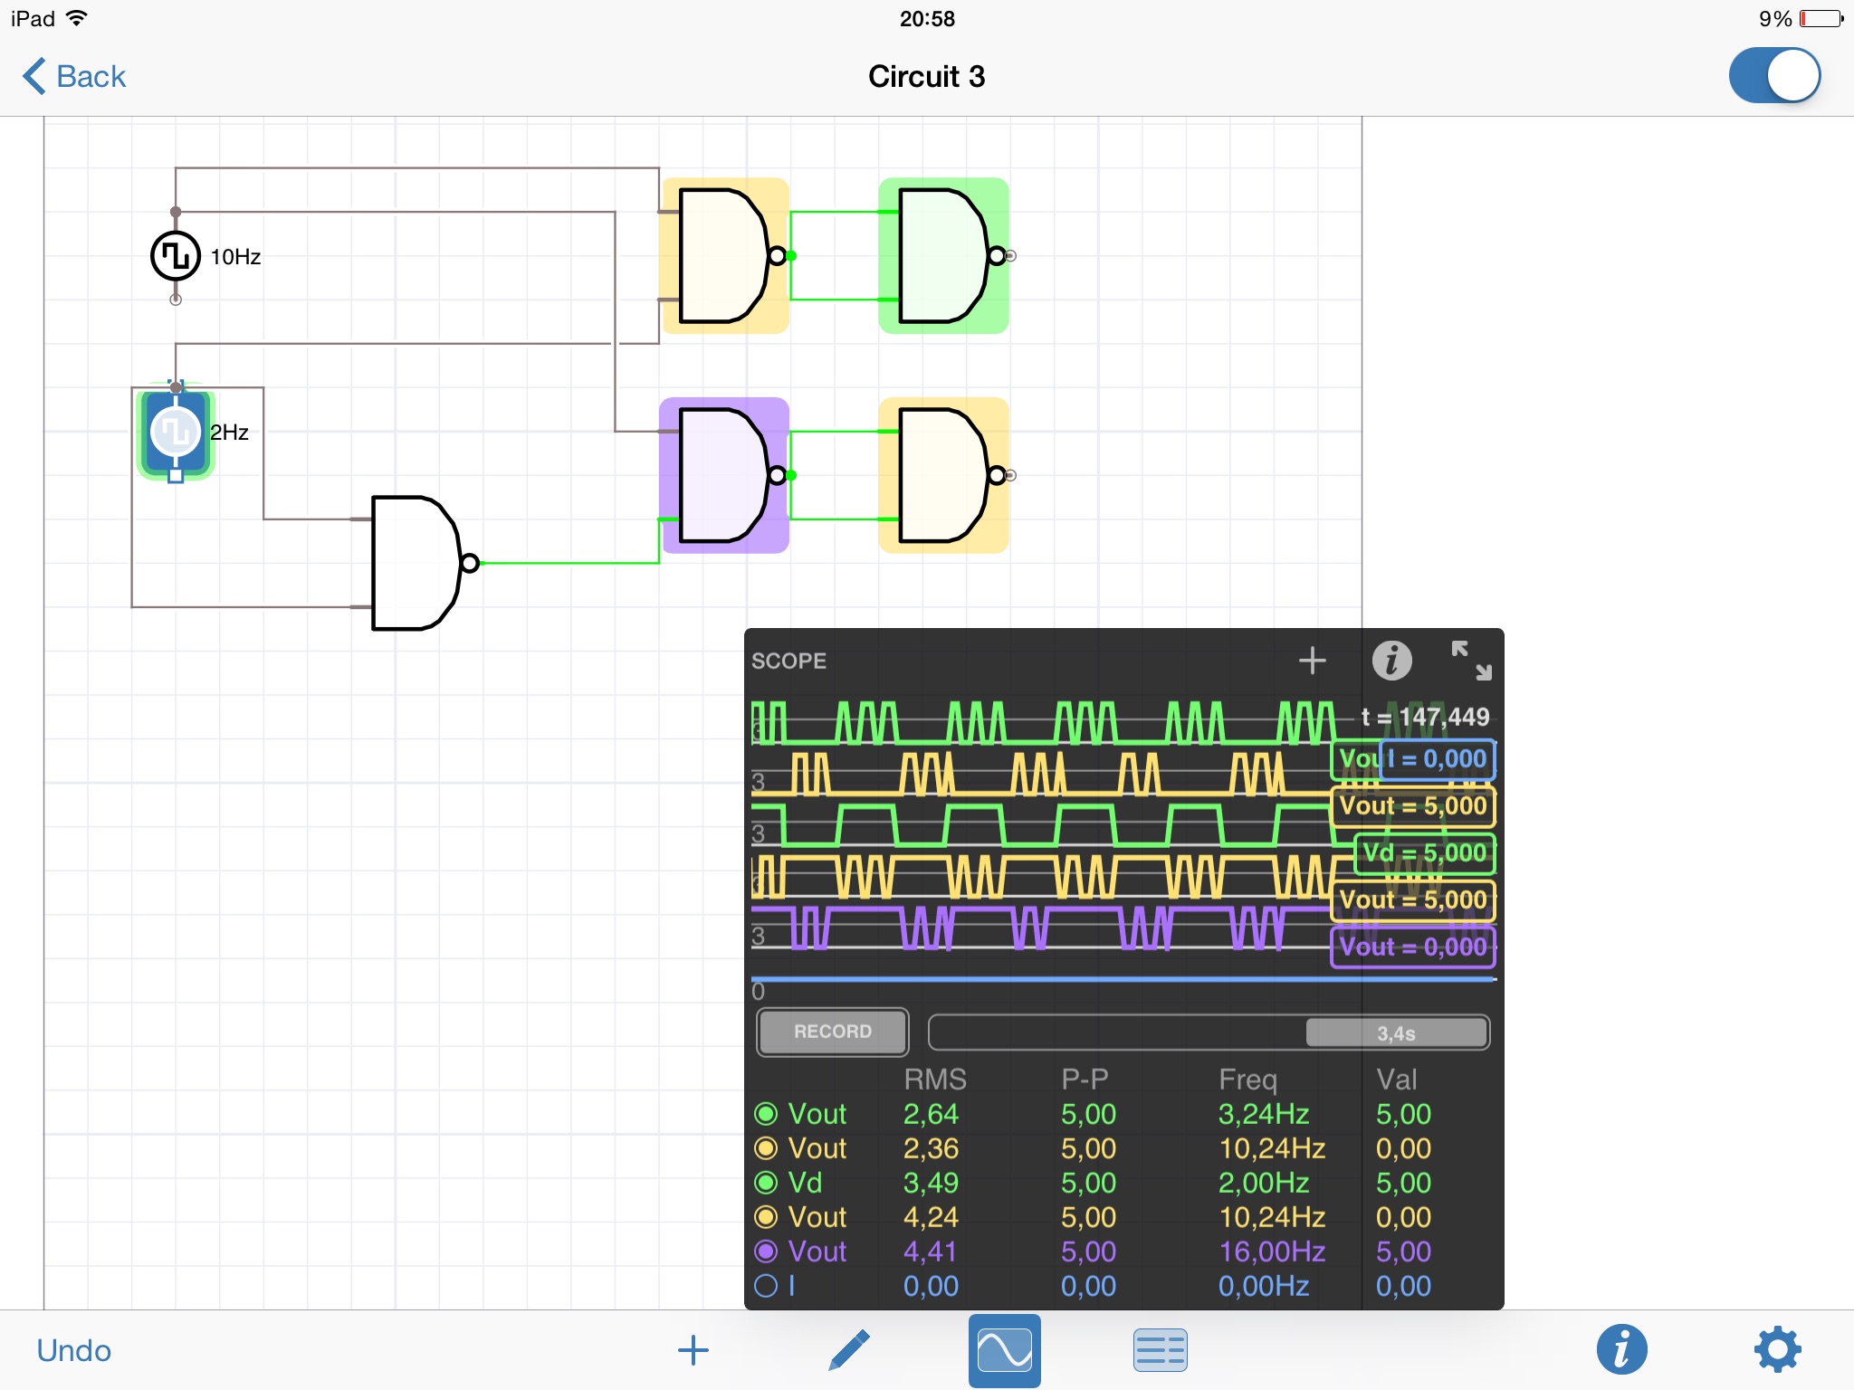Click the P-P column header

[1085, 1080]
